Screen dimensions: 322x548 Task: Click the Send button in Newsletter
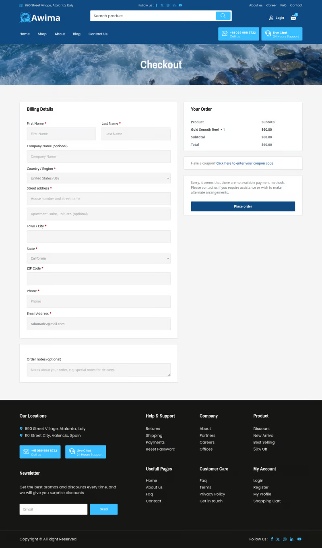tap(103, 509)
